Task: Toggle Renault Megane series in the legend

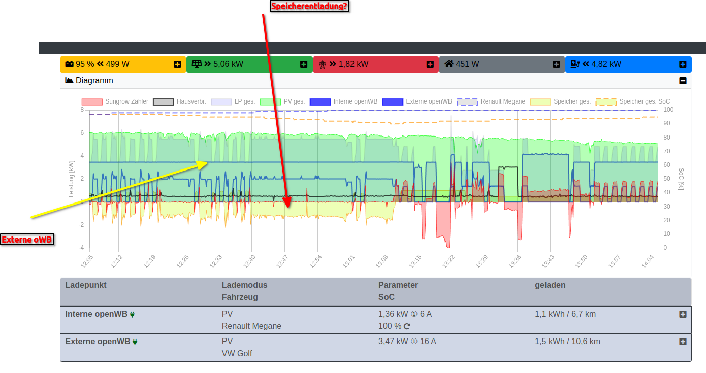Action: 491,101
